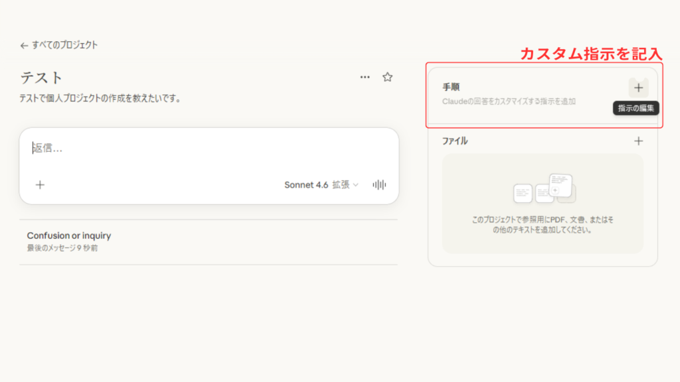Click the plus icon in 手順 section

click(x=638, y=88)
